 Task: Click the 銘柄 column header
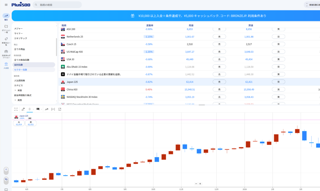64,26
